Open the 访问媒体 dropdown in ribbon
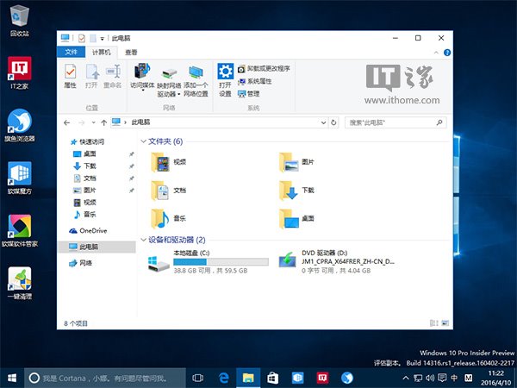This screenshot has height=388, width=517. 142,78
